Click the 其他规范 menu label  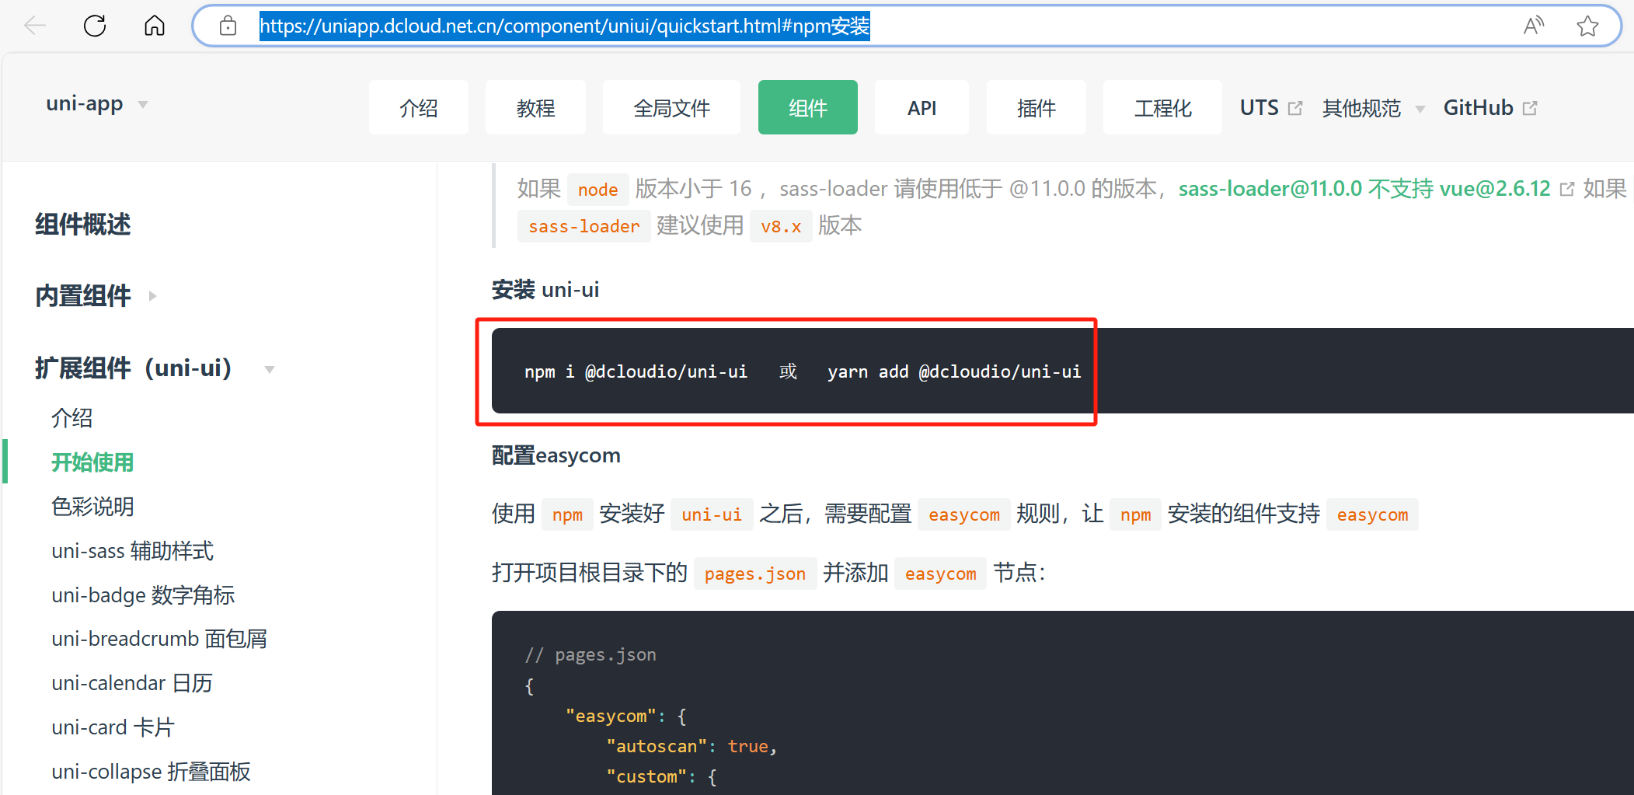[x=1361, y=108]
